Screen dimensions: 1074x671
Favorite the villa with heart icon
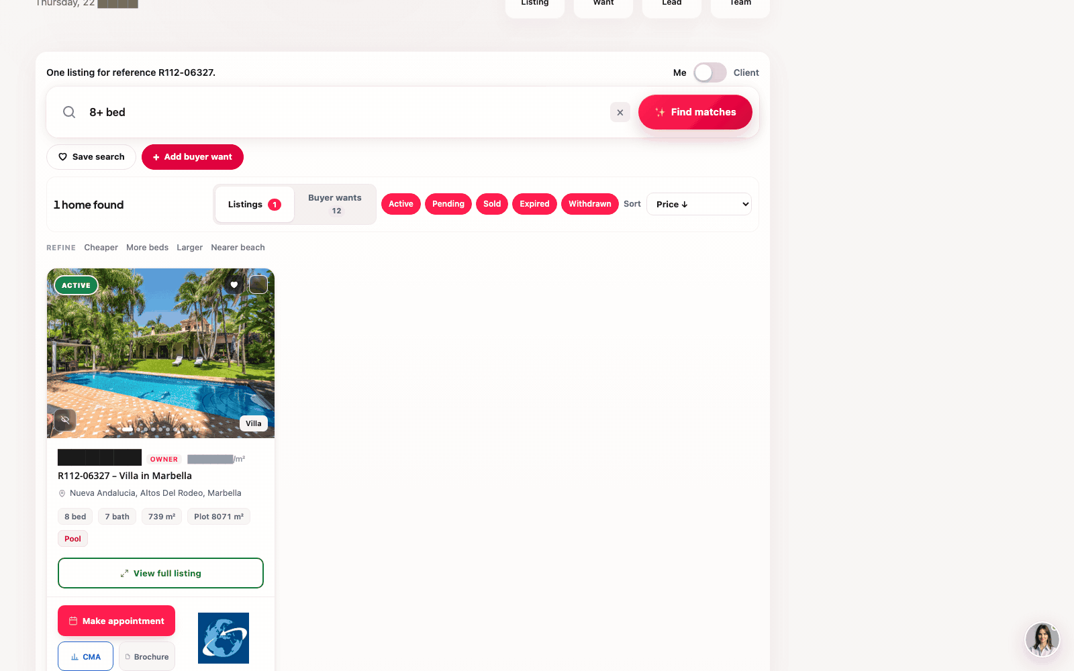click(234, 285)
